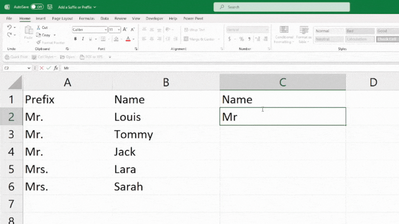Expand the font size dropdown
Screen dimensions: 399x224
click(118, 29)
